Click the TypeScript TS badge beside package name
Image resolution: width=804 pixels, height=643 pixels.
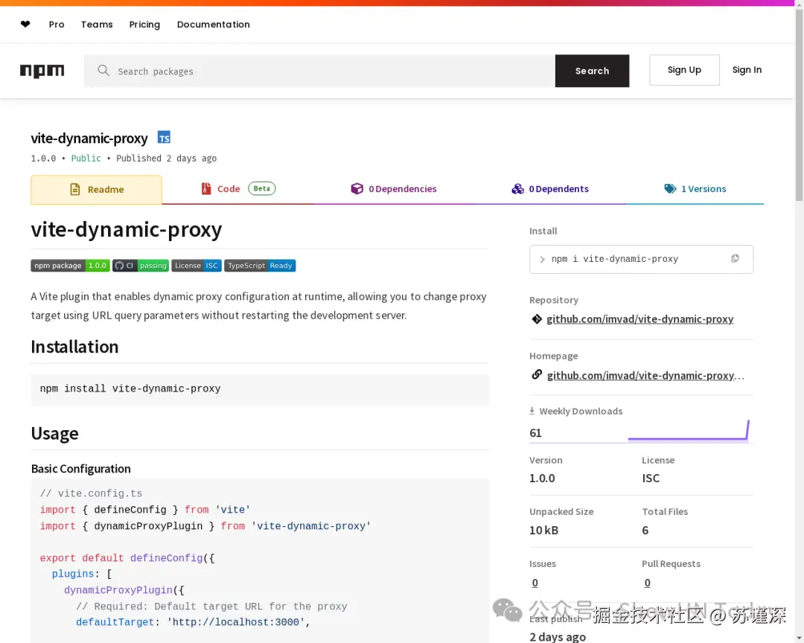(164, 138)
